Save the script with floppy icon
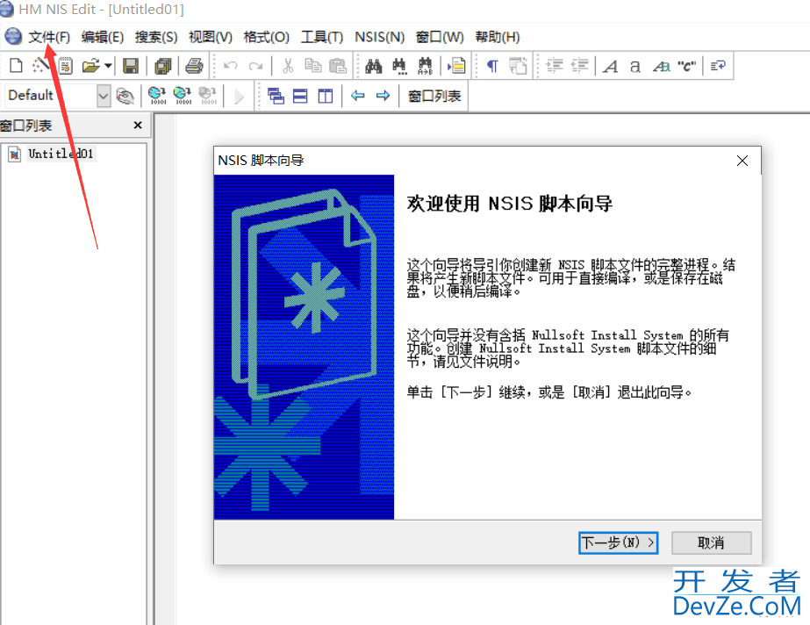The height and width of the screenshot is (625, 810). [130, 66]
